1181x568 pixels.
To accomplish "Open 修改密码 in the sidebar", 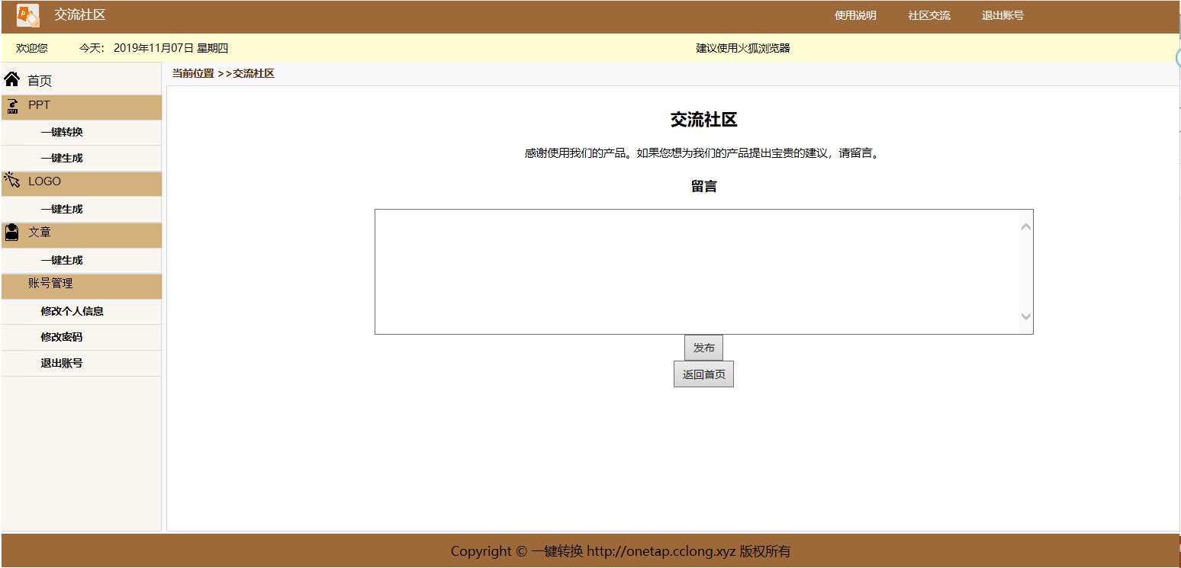I will [x=62, y=337].
